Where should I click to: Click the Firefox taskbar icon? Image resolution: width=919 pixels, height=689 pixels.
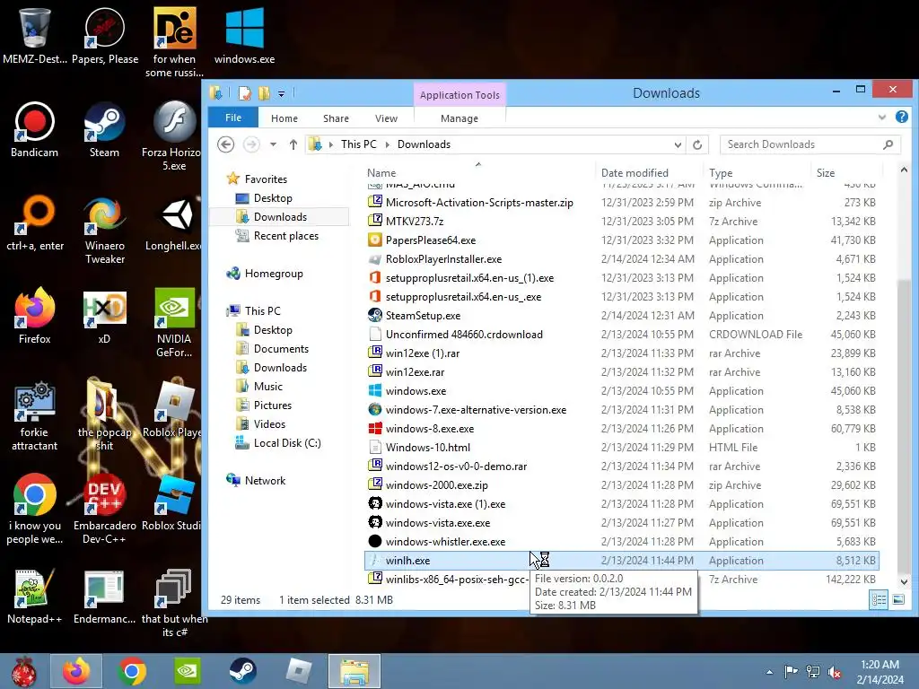coord(76,671)
